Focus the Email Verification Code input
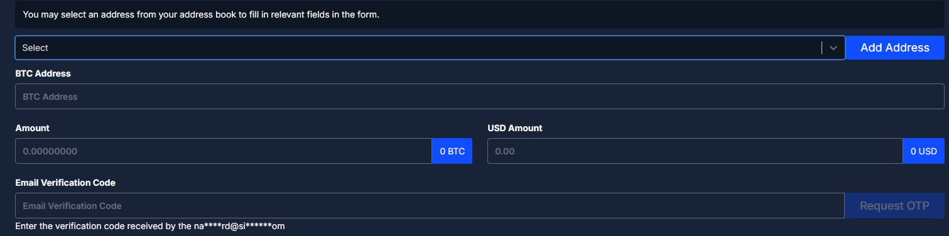 [430, 206]
